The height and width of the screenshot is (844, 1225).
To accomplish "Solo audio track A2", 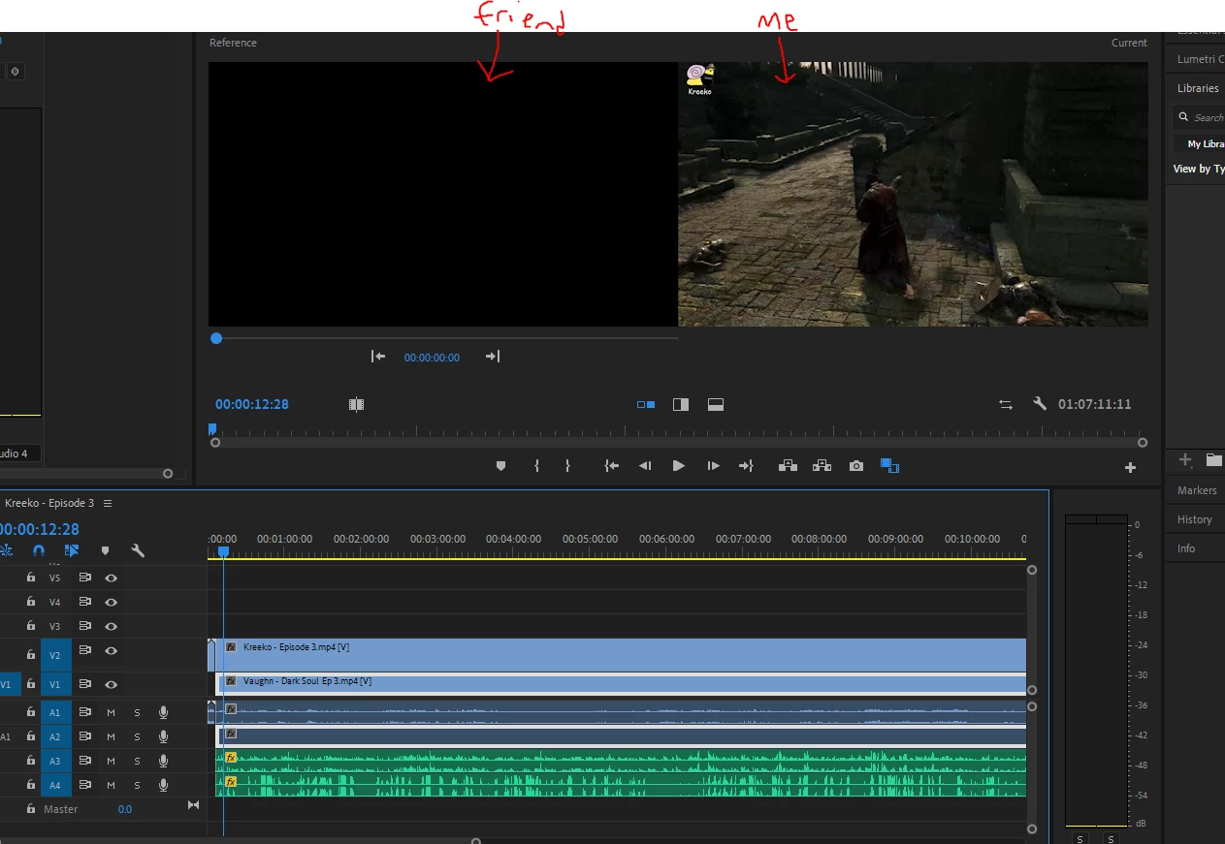I will 137,736.
